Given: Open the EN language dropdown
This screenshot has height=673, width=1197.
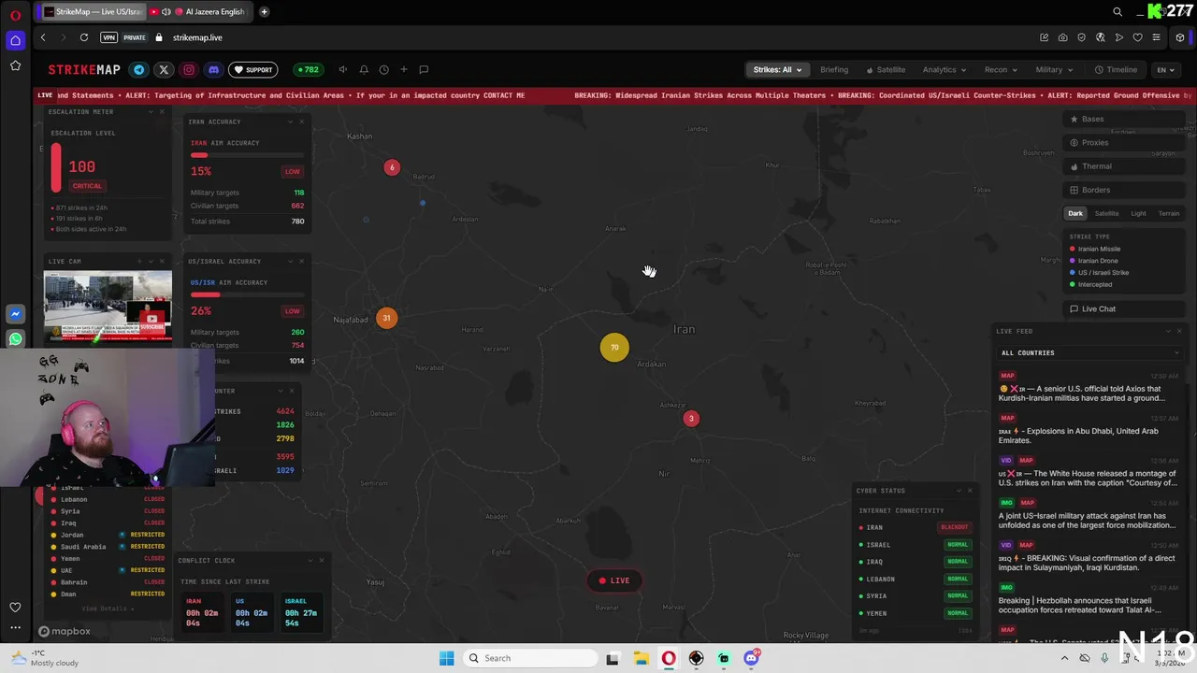Looking at the screenshot, I should 1165,69.
